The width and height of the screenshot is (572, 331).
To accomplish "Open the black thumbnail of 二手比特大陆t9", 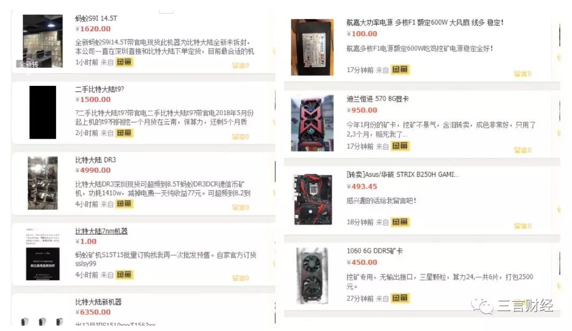I will click(43, 112).
